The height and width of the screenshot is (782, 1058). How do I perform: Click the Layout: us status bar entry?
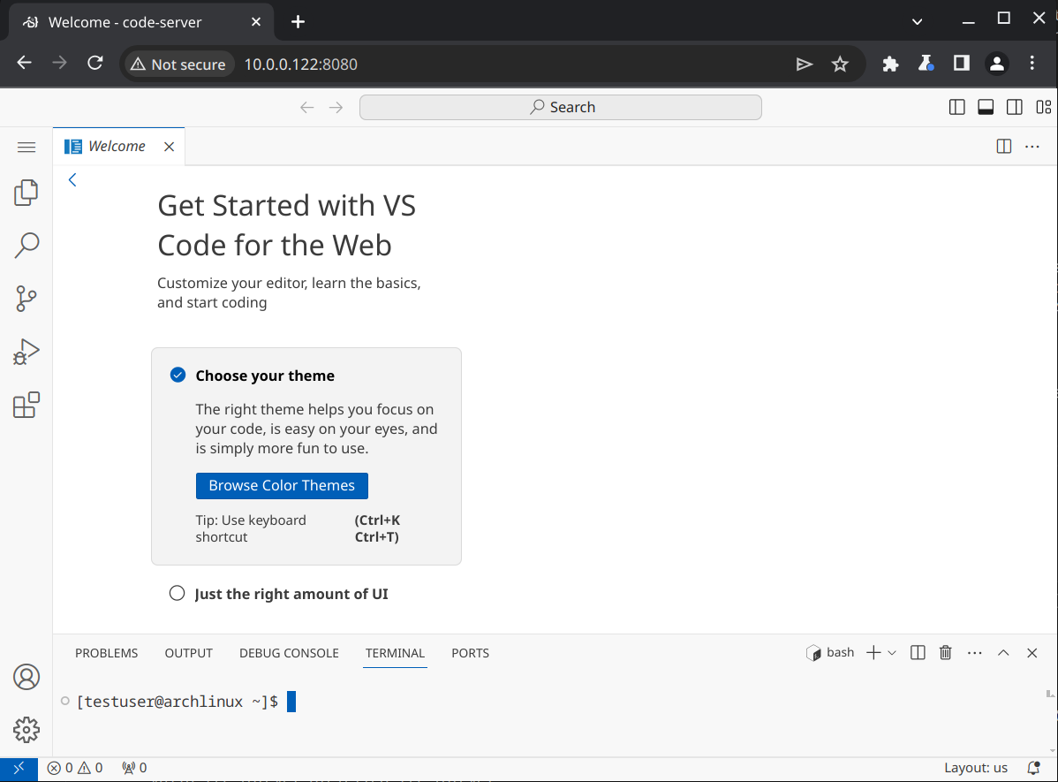click(976, 768)
